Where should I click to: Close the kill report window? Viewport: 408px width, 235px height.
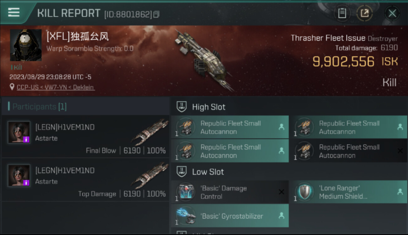pos(392,13)
